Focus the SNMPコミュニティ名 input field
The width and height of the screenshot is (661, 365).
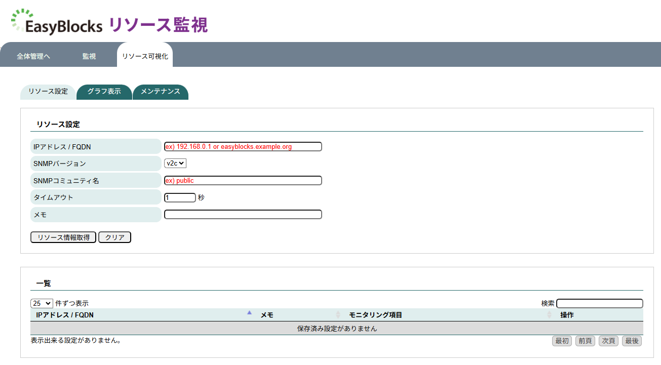click(x=243, y=181)
